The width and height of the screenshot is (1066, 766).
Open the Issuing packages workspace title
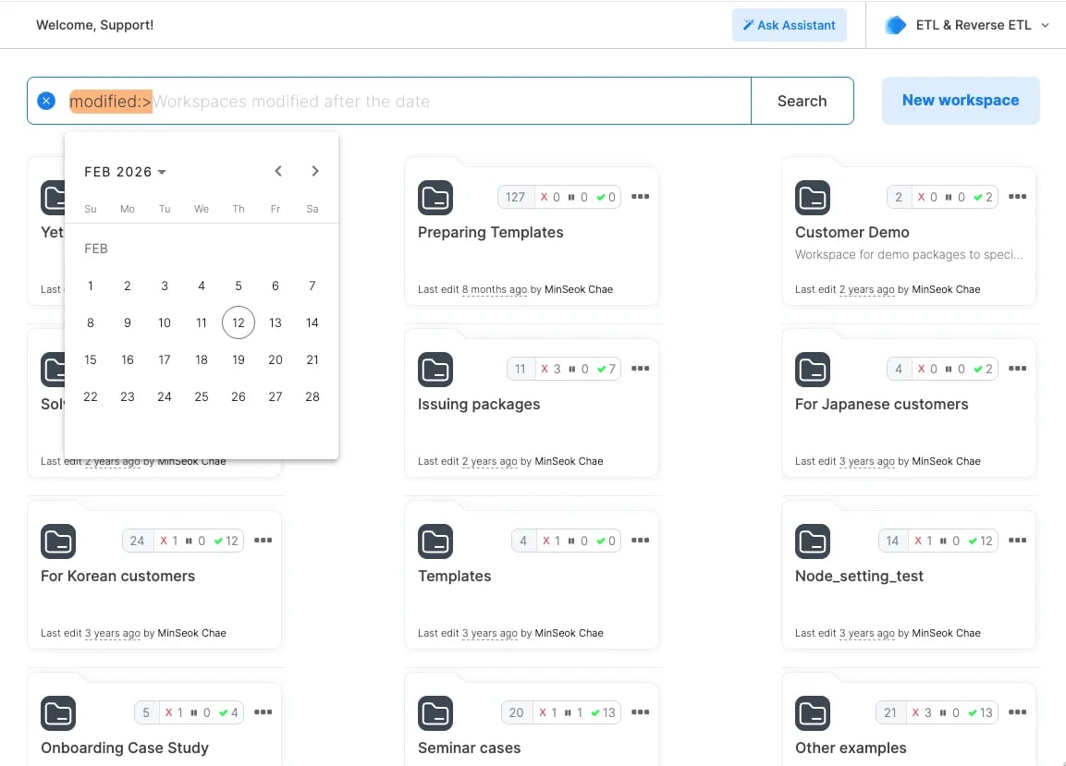pos(479,405)
